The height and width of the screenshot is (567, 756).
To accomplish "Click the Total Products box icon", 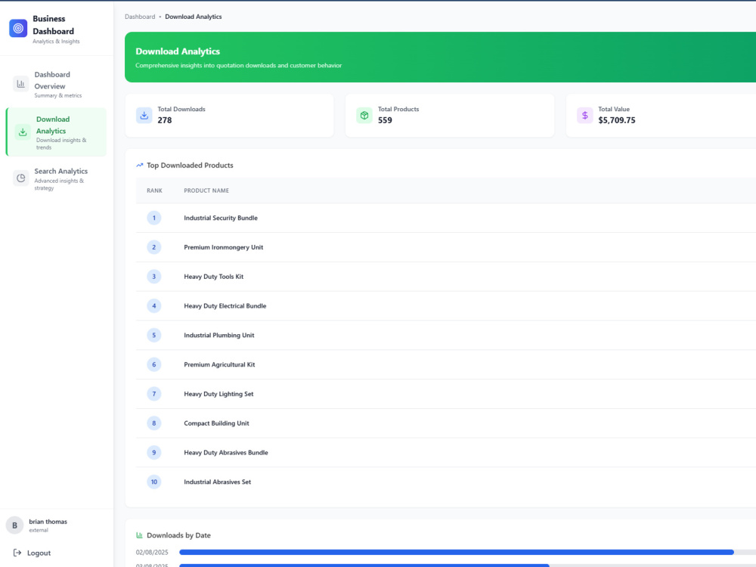I will click(364, 116).
